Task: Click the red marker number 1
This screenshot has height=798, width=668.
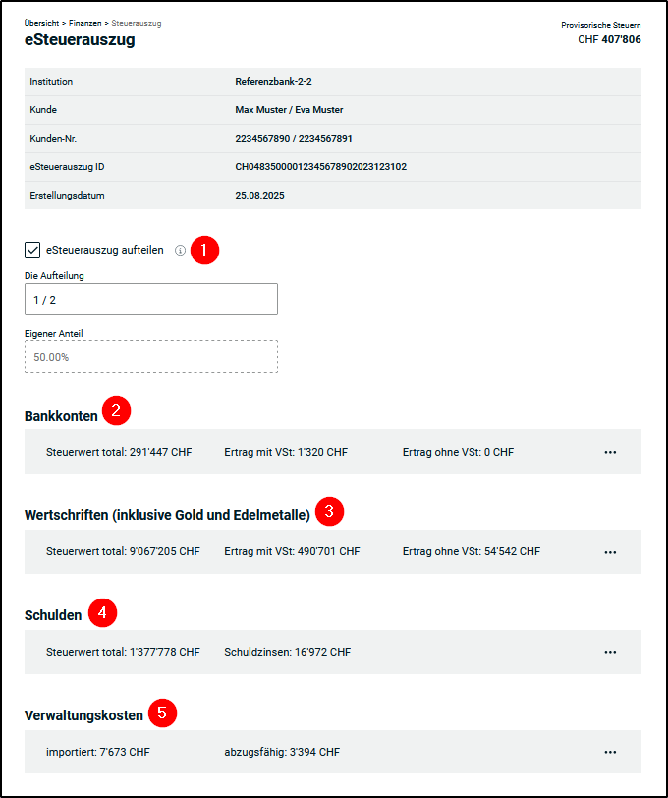Action: [x=204, y=250]
